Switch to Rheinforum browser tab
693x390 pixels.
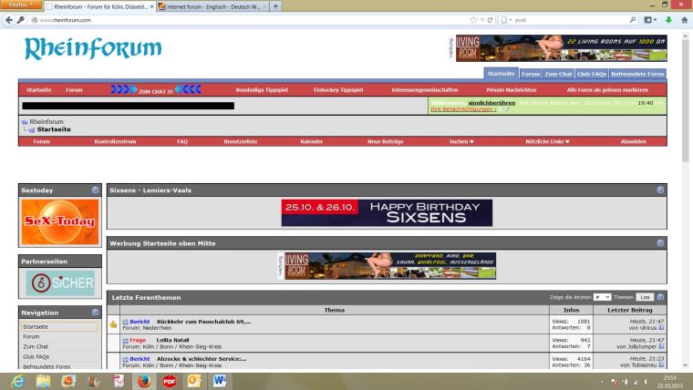coord(100,6)
